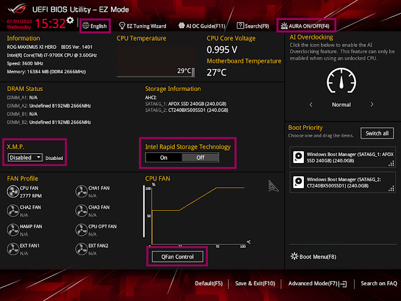
Task: Click the CPU FAN curve line graph
Action: click(x=198, y=214)
